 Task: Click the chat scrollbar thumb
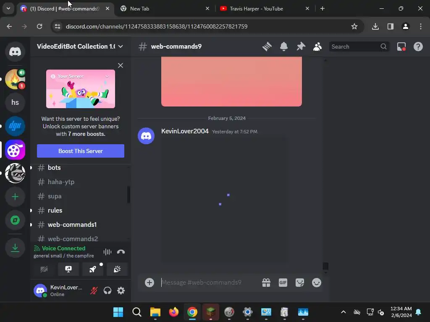[325, 266]
